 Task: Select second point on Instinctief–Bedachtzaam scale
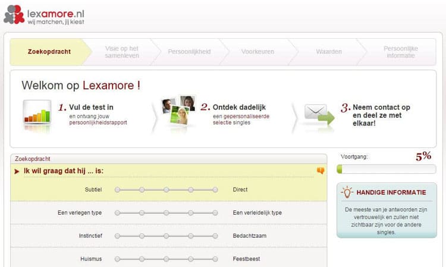pos(142,235)
